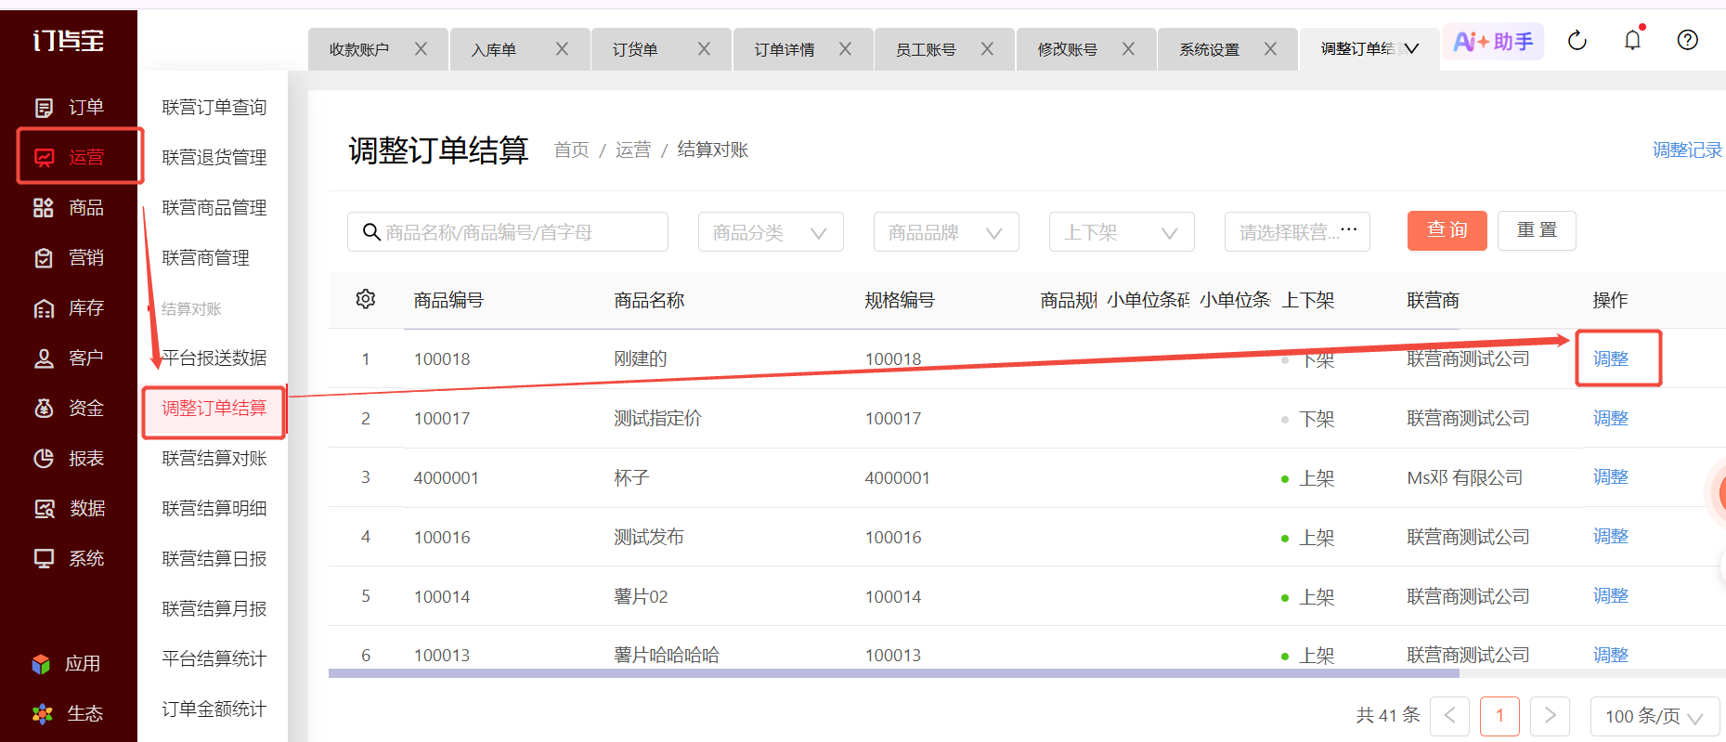Open the 订单 sidebar module
The width and height of the screenshot is (1726, 742).
click(69, 108)
